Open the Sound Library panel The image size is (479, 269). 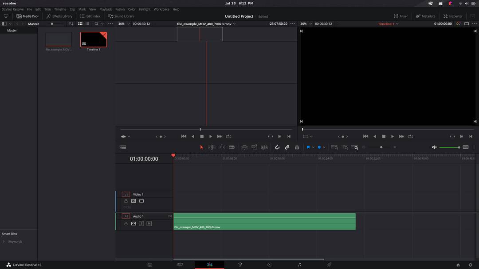point(121,16)
